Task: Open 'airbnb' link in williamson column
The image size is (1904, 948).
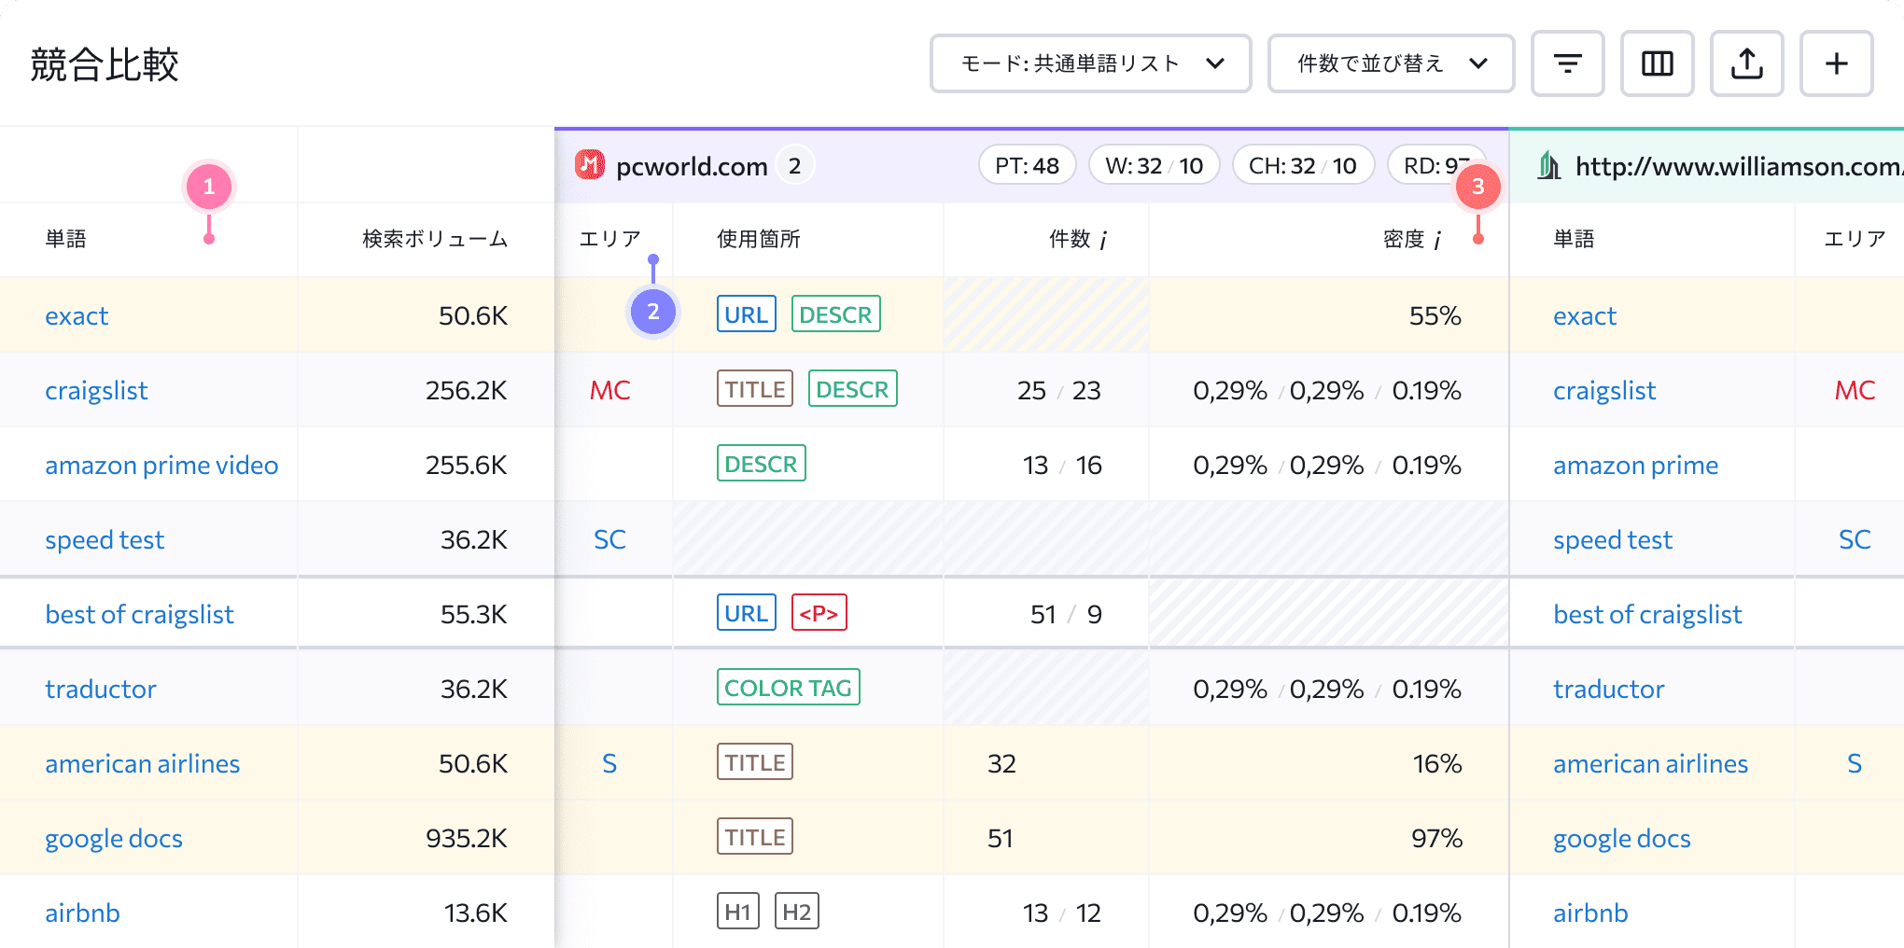Action: 1590,913
